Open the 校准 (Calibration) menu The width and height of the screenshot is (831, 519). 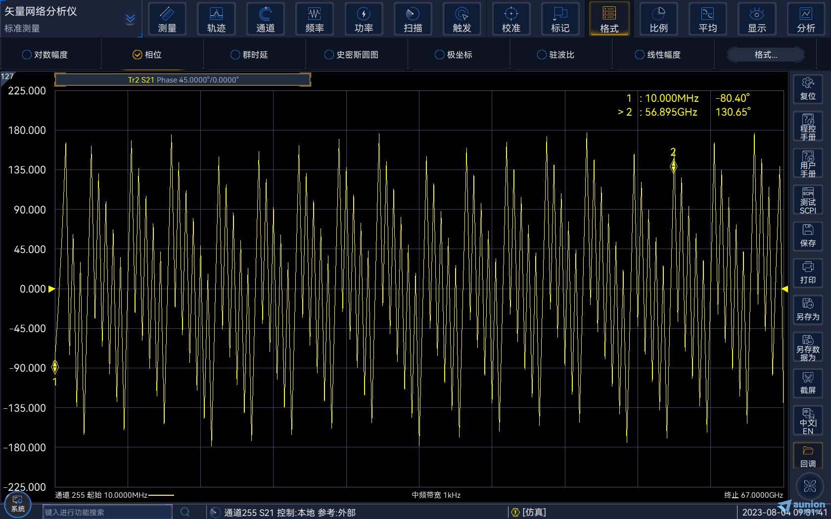pyautogui.click(x=511, y=19)
